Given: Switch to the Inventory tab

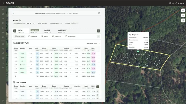Looking at the screenshot, I should 33,36.
